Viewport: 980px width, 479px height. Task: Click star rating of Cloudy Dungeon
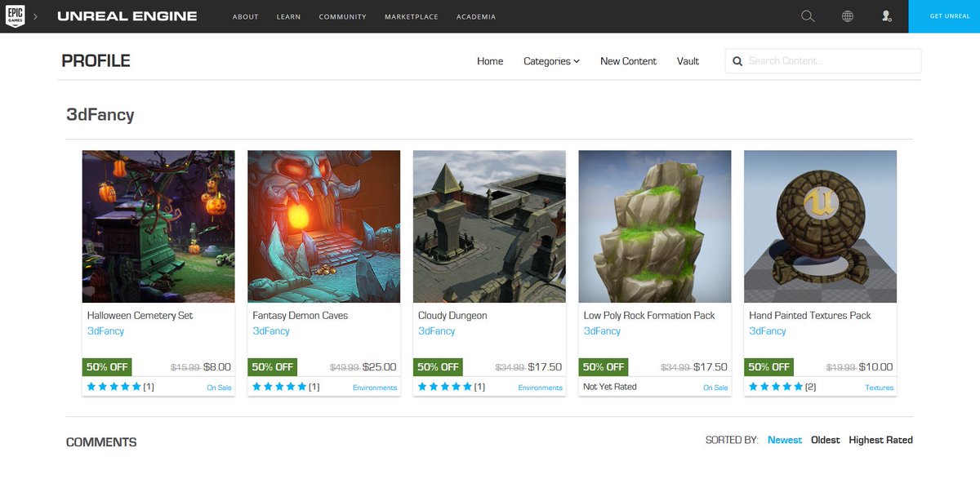445,387
